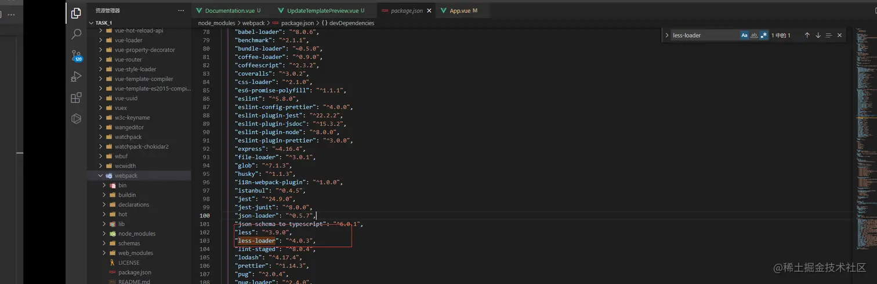This screenshot has height=284, width=877.
Task: Switch to the App.vue tab
Action: click(462, 10)
